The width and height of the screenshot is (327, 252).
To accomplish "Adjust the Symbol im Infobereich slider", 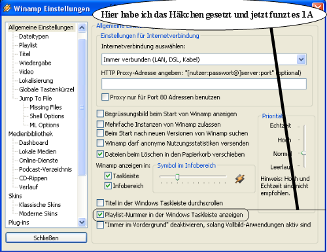I will pos(177,177).
